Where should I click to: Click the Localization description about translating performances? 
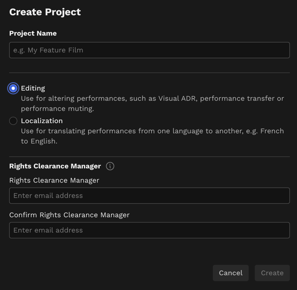pyautogui.click(x=152, y=136)
